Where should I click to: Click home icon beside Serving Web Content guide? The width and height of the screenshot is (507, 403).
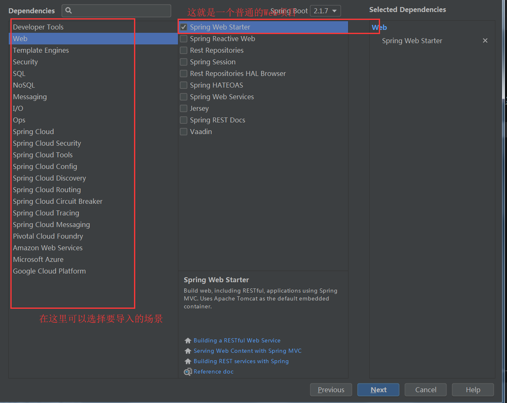coord(188,351)
